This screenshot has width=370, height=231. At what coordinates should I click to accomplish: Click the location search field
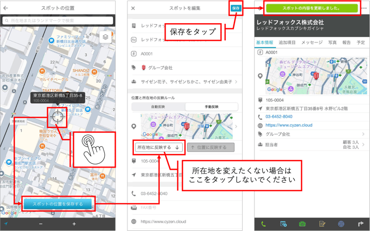pyautogui.click(x=58, y=20)
